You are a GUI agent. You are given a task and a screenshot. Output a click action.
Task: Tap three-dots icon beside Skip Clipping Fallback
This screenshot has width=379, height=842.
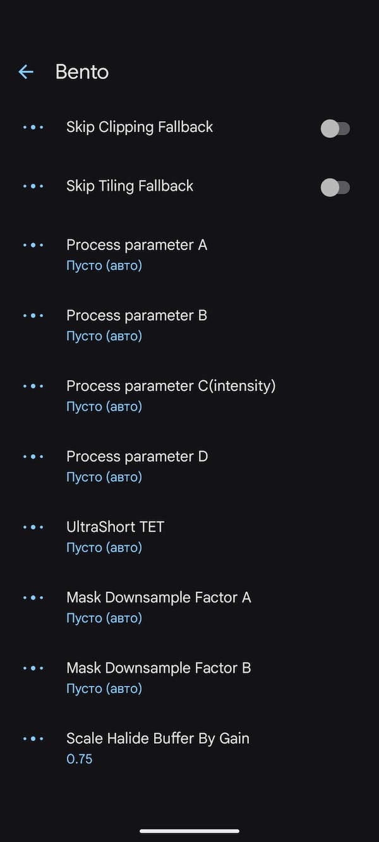pos(33,128)
